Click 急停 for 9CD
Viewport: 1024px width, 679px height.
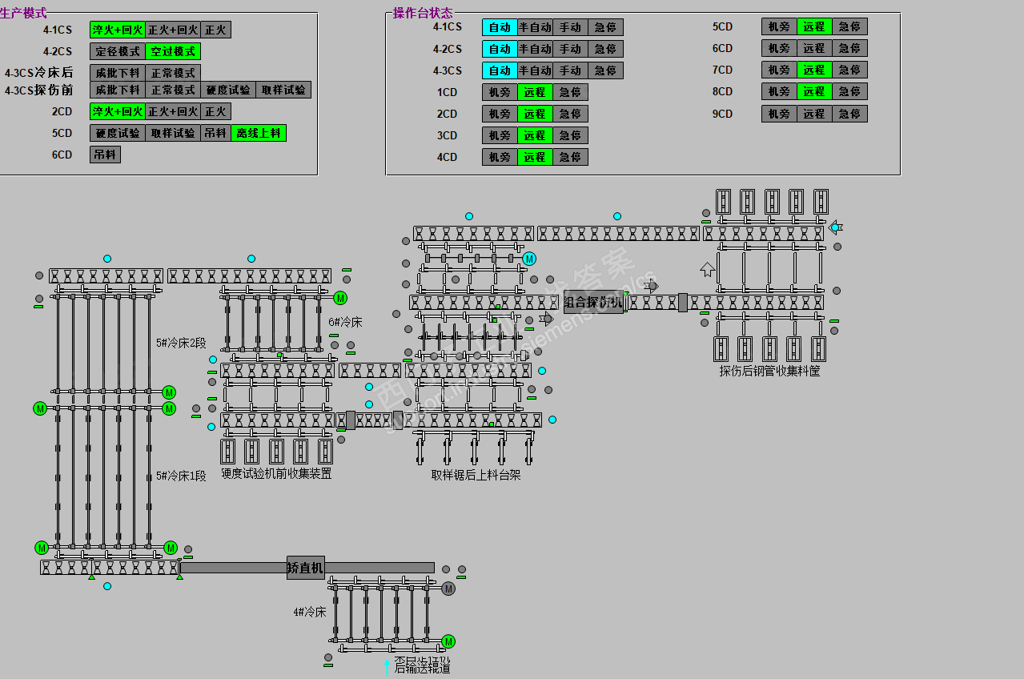pyautogui.click(x=849, y=114)
